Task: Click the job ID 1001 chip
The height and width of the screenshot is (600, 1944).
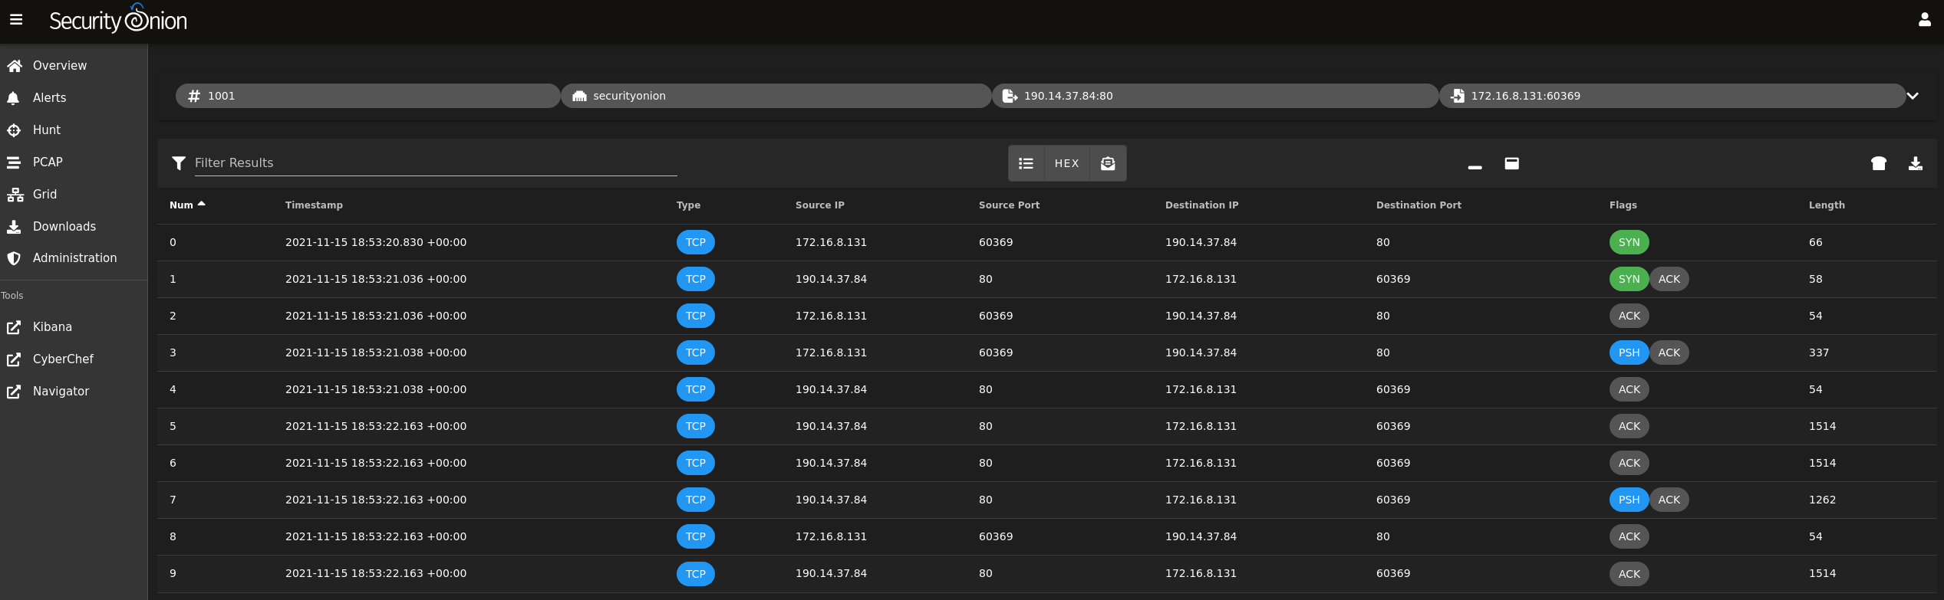Action: (x=368, y=96)
